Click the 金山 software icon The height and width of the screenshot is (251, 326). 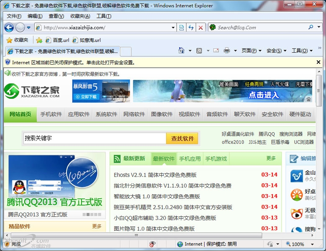pyautogui.click(x=297, y=176)
